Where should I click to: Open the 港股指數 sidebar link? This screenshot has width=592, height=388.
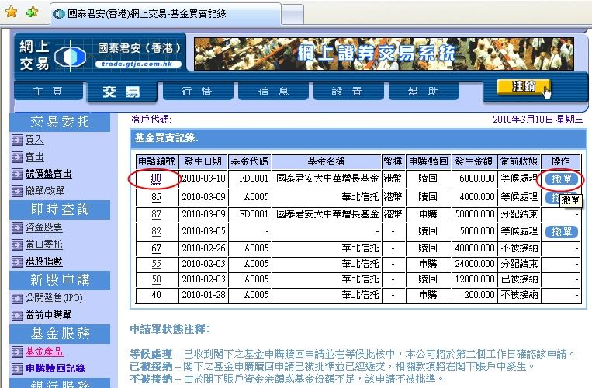pos(43,262)
